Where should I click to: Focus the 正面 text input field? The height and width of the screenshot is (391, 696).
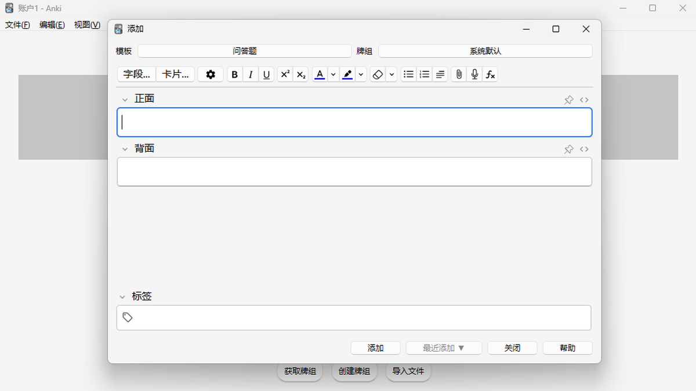pyautogui.click(x=354, y=122)
